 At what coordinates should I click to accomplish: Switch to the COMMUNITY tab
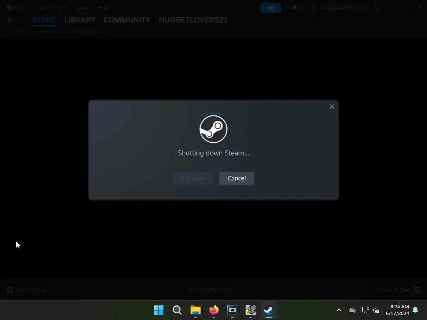[127, 20]
